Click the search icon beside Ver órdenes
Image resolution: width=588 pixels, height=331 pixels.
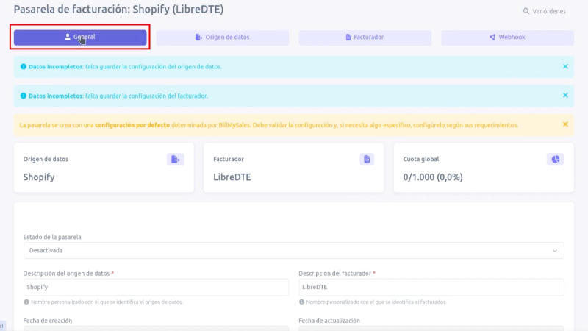click(x=526, y=11)
